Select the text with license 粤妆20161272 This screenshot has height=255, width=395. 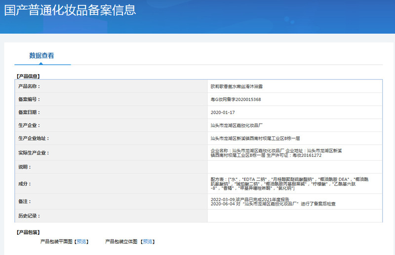(276, 153)
